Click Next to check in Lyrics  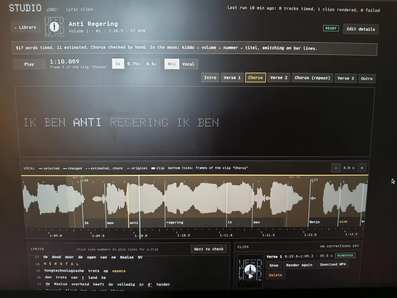[209, 249]
